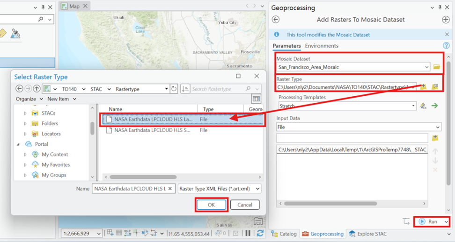Viewport: 455px width, 242px height.
Task: Toggle the map grid display
Action: click(119, 233)
